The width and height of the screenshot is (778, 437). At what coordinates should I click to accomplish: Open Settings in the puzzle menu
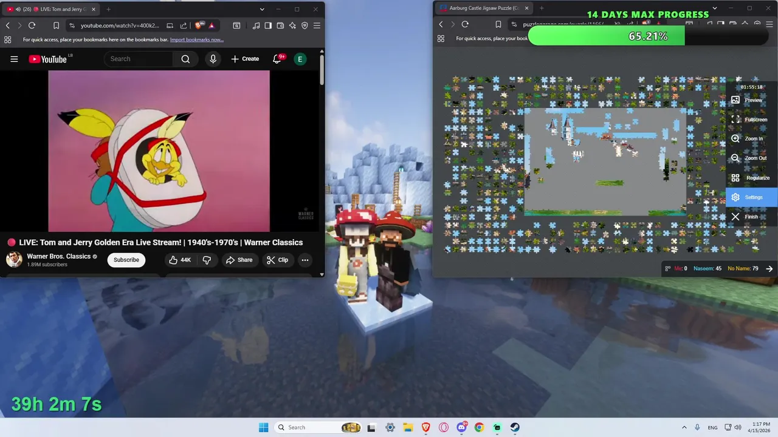click(752, 197)
